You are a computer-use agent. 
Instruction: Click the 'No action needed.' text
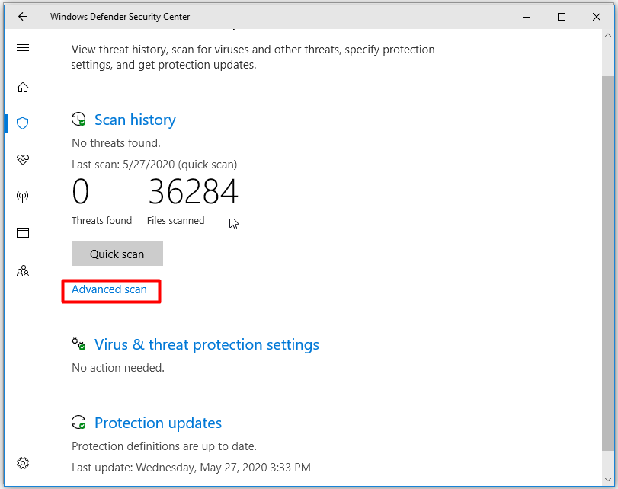pos(118,368)
